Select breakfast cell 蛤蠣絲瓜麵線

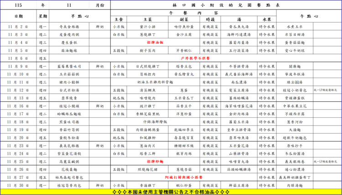(69, 114)
